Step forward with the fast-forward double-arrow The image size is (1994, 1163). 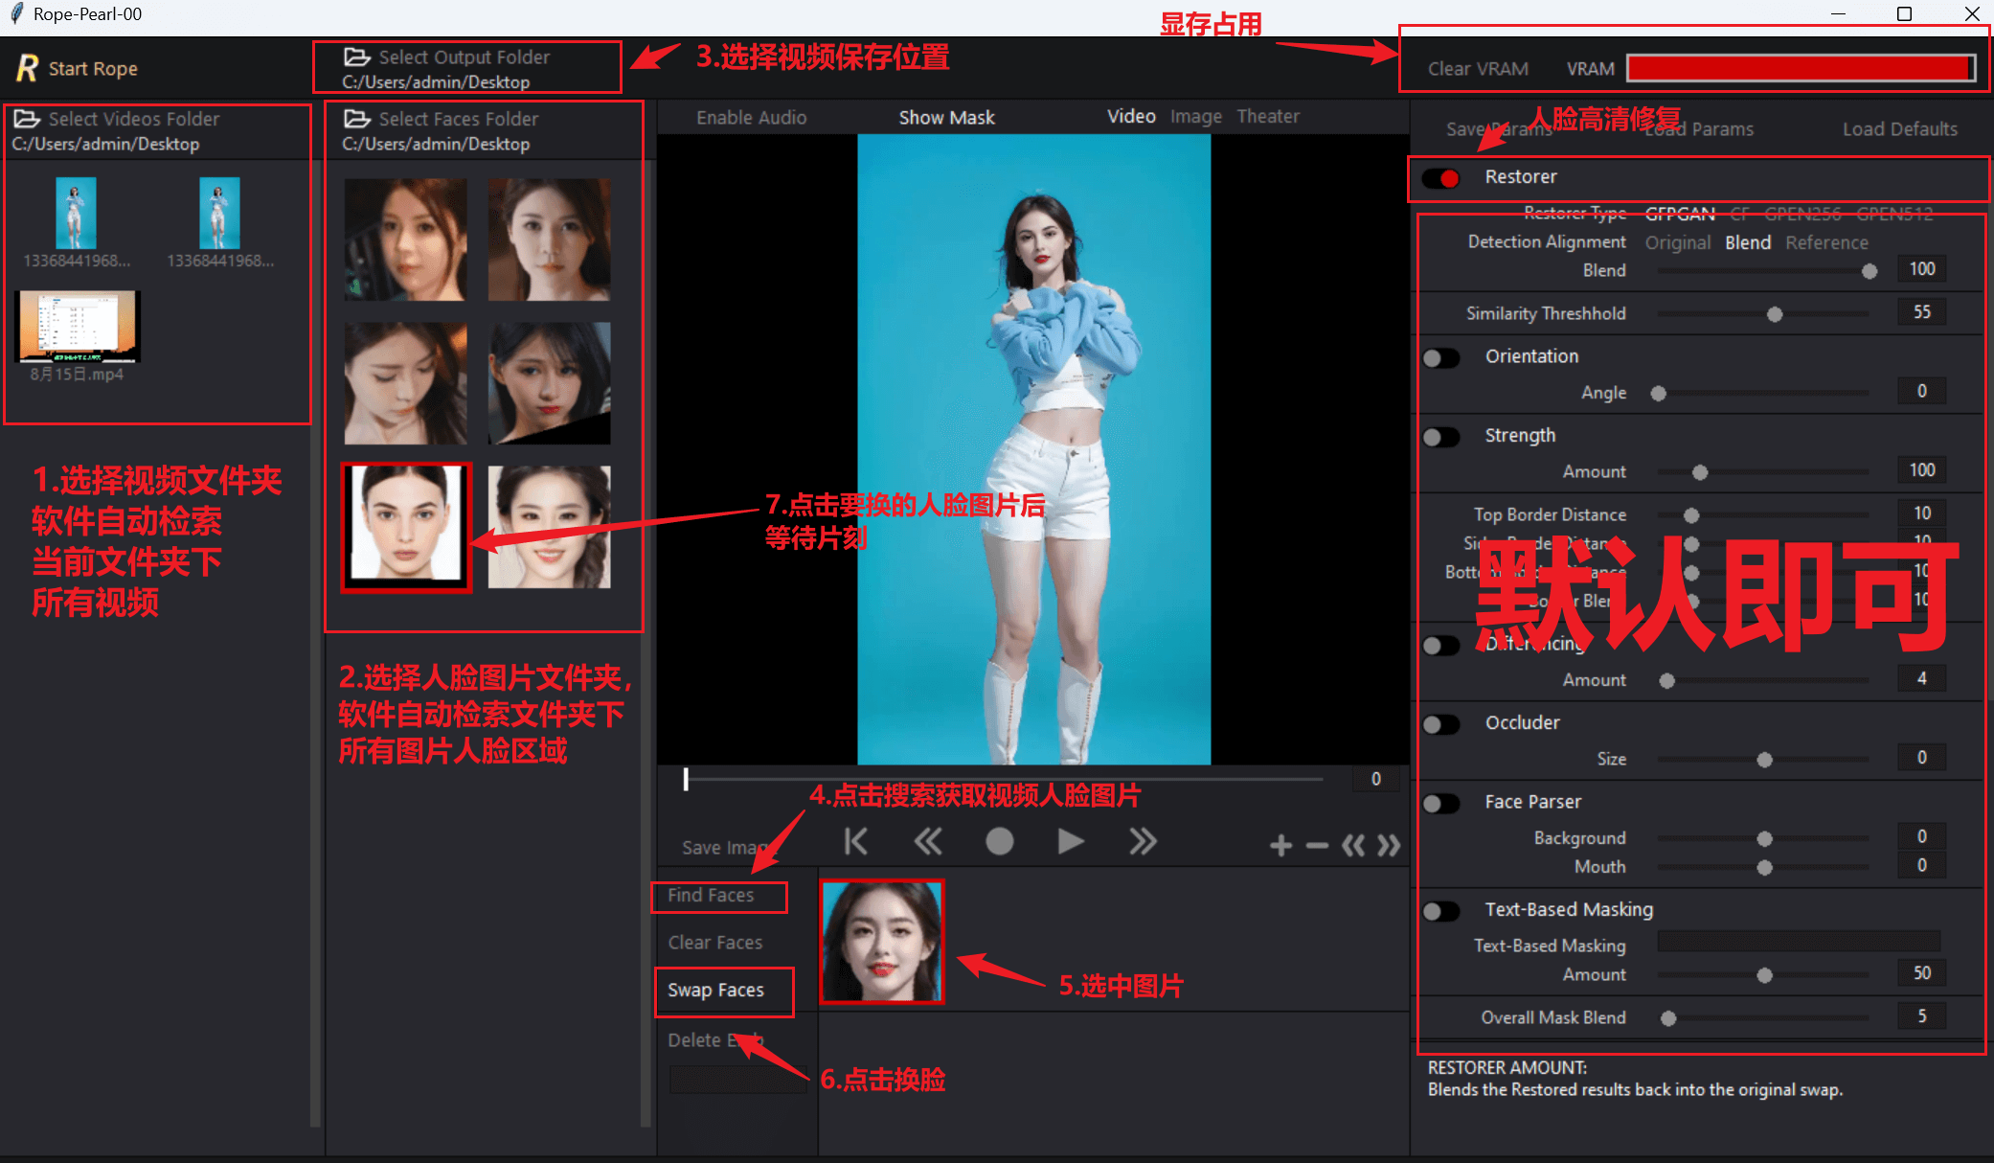pyautogui.click(x=1143, y=842)
